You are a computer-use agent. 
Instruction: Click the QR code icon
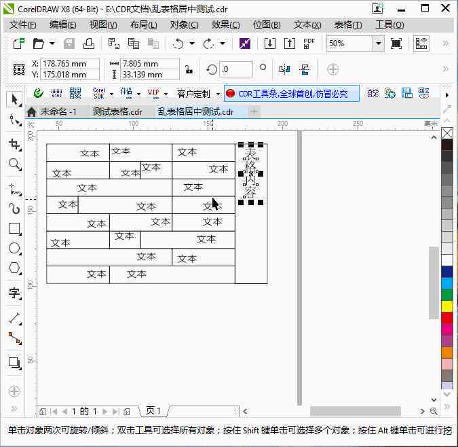tap(75, 94)
